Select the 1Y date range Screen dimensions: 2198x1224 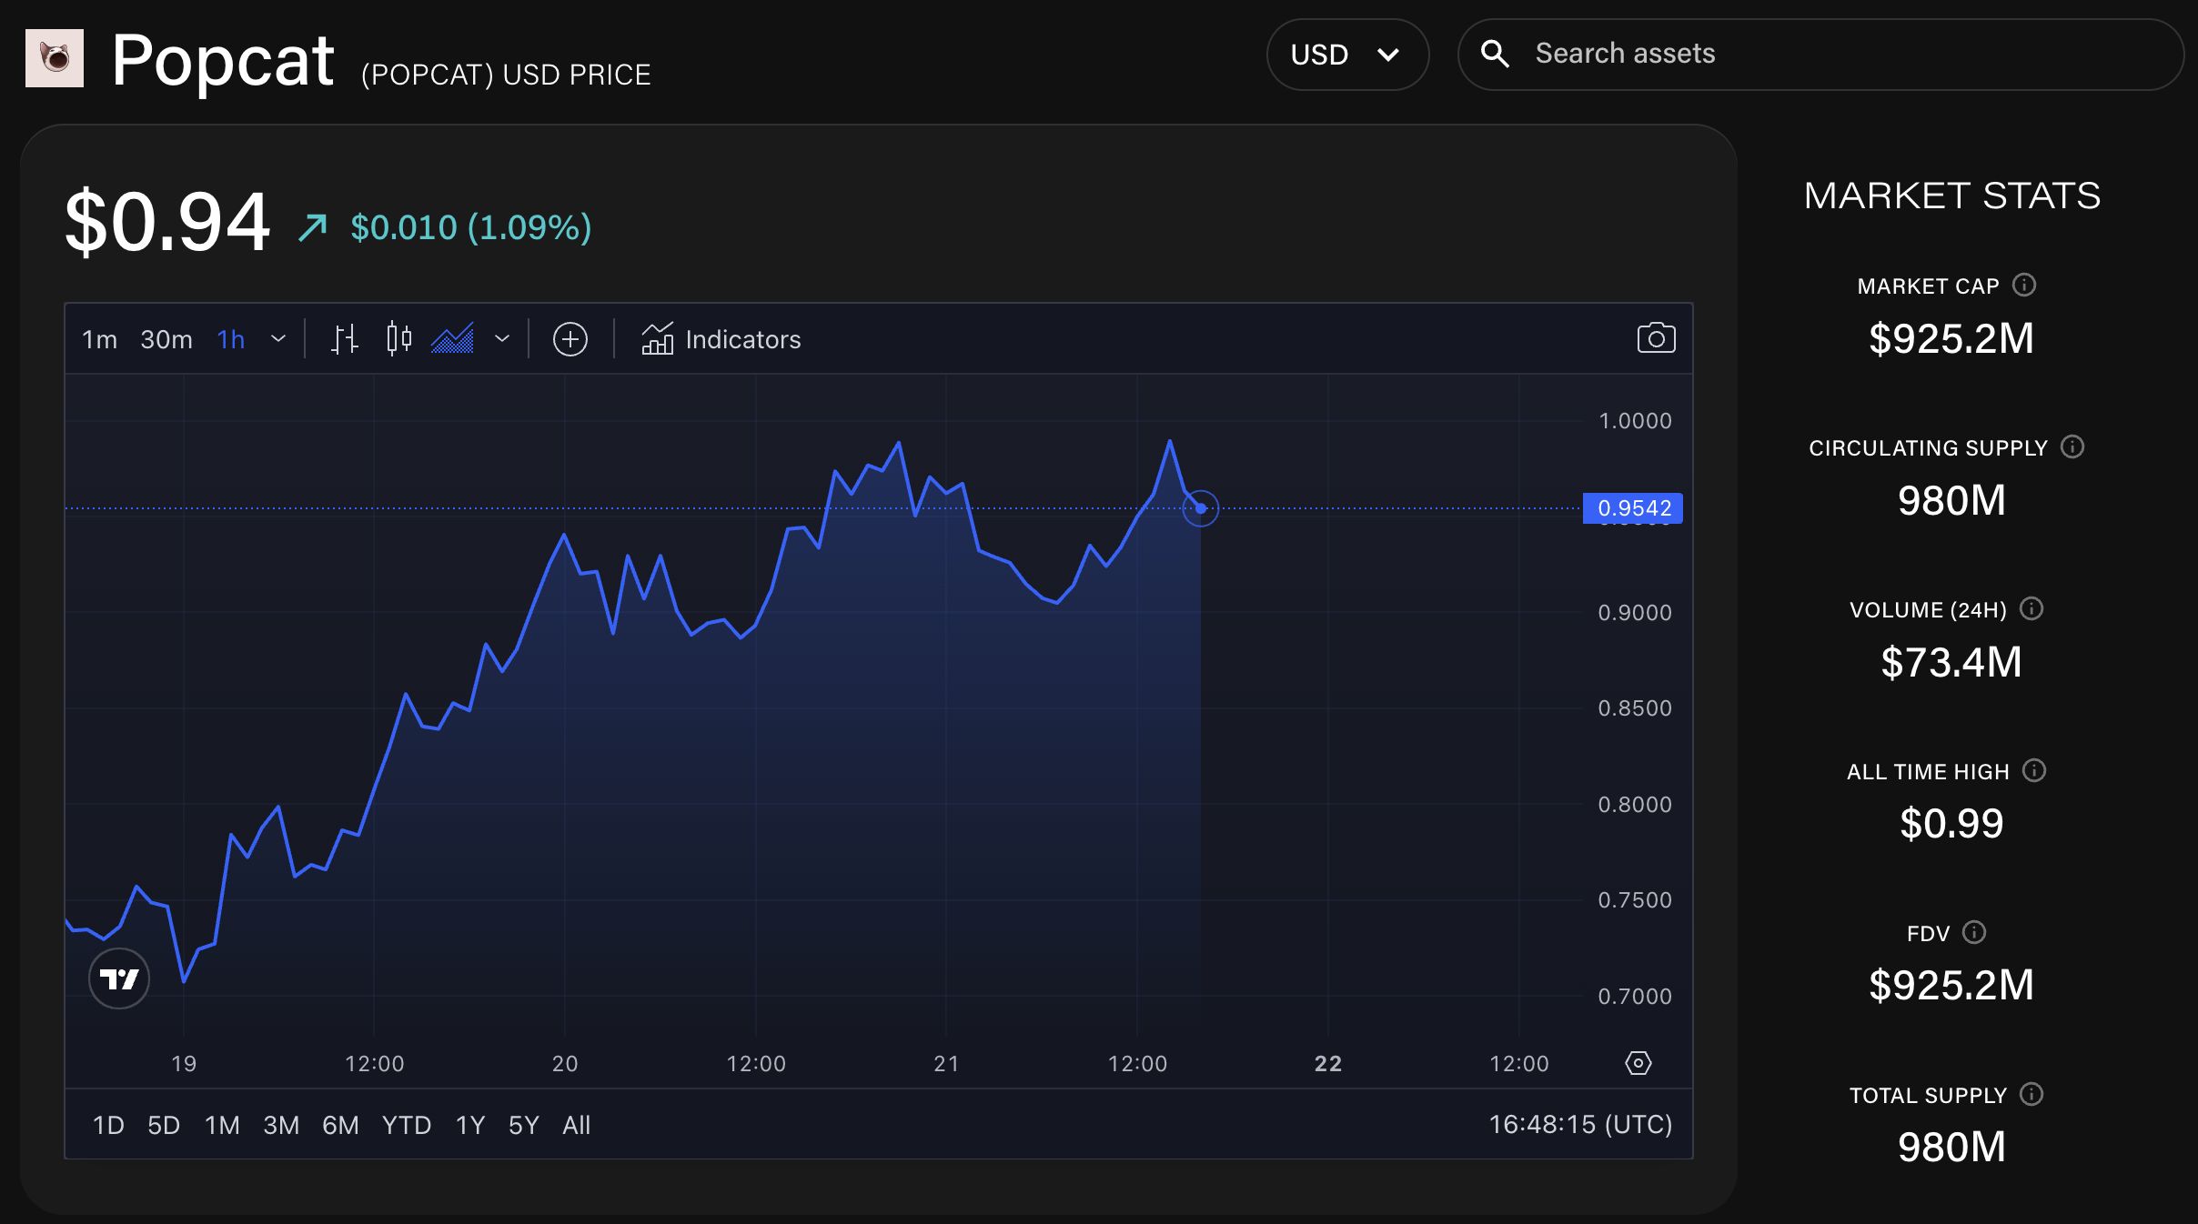[470, 1126]
